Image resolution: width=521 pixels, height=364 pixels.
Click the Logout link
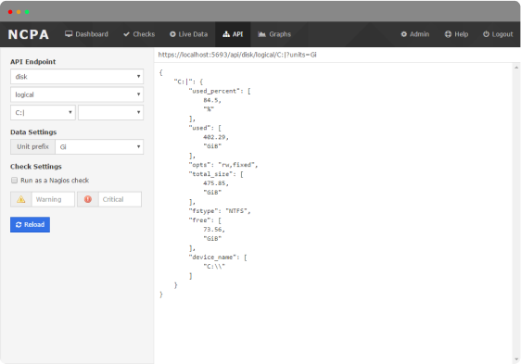point(498,34)
